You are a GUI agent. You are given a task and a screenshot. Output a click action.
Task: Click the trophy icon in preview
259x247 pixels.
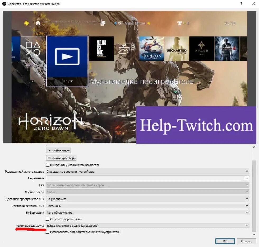point(179,23)
